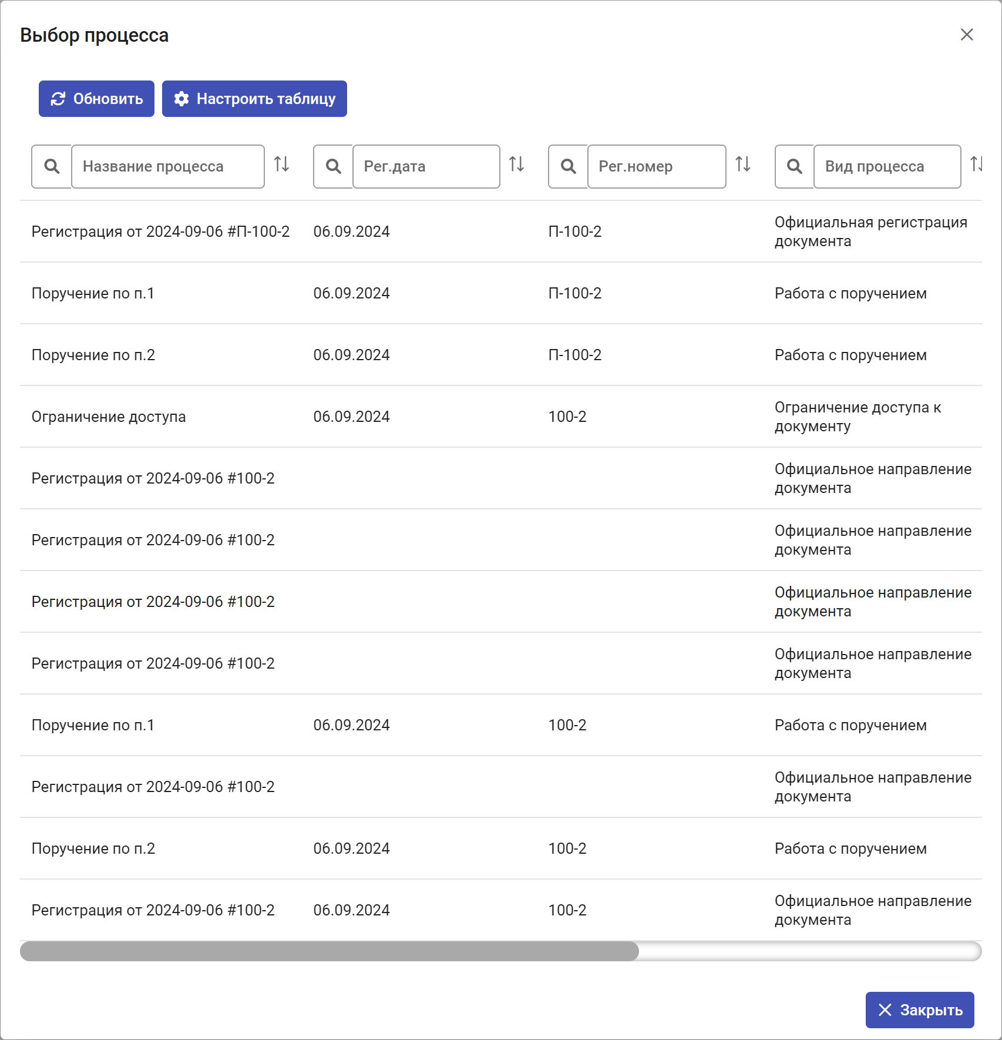The width and height of the screenshot is (1002, 1040).
Task: Focus the Рег.номер filter field
Action: (x=657, y=166)
